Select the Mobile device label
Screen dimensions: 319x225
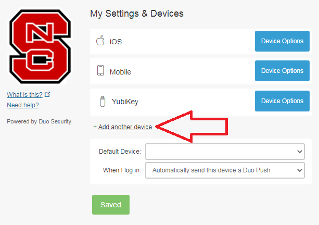point(120,71)
